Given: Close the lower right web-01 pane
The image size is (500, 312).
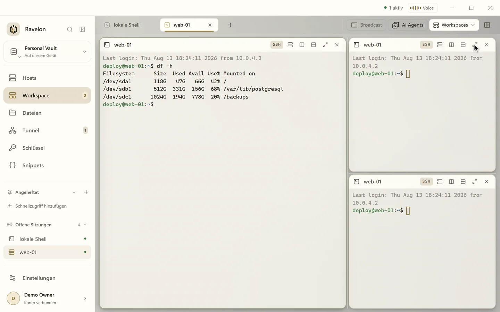Looking at the screenshot, I should [486, 182].
